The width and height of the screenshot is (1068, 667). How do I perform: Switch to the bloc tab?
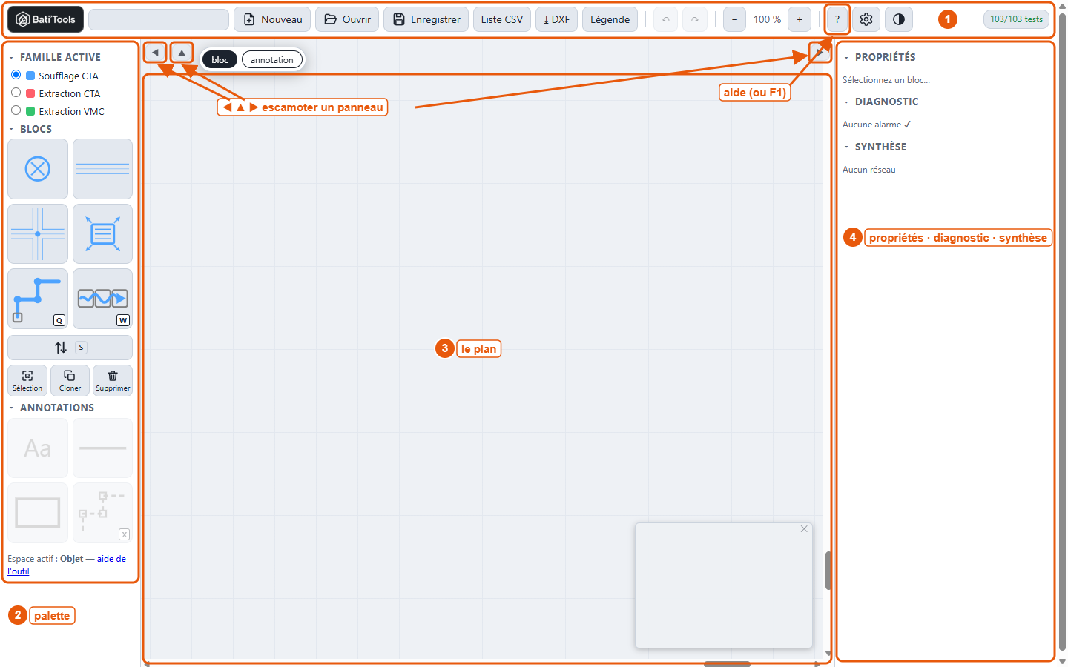tap(220, 60)
